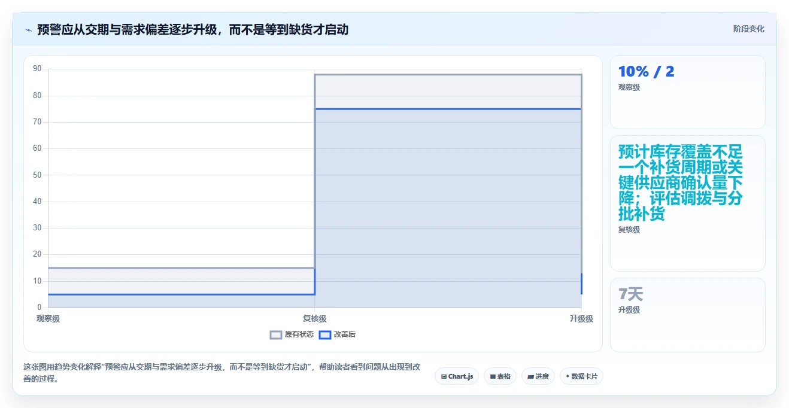Viewport: 789px width, 408px height.
Task: Click the blue 改善后 line at 5
Action: 181,294
